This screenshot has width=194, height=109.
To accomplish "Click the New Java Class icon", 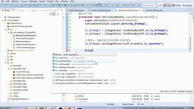I will [x=75, y=5].
